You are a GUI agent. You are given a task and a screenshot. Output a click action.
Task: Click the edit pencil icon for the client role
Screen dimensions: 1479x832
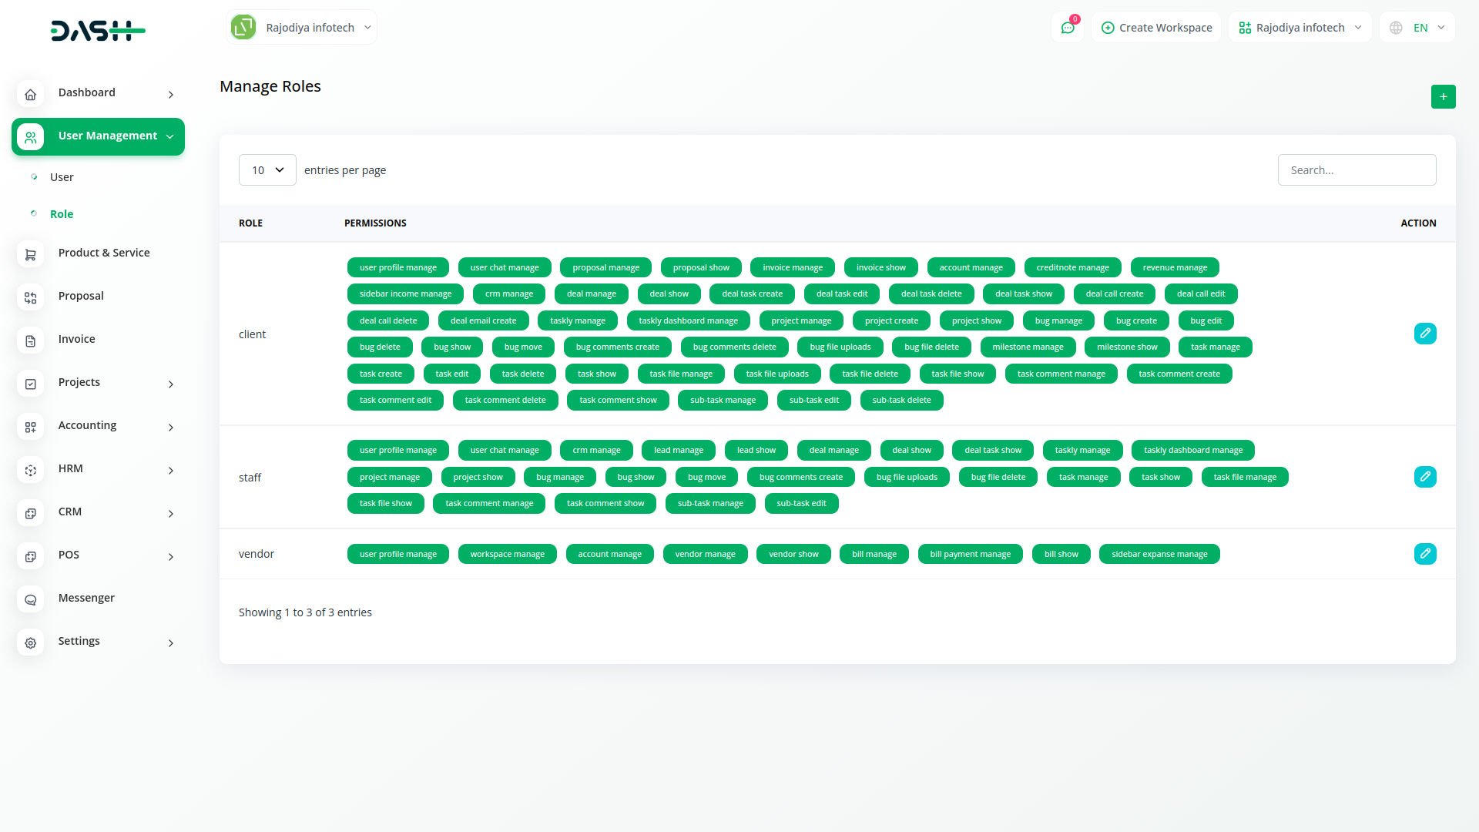[x=1426, y=334]
